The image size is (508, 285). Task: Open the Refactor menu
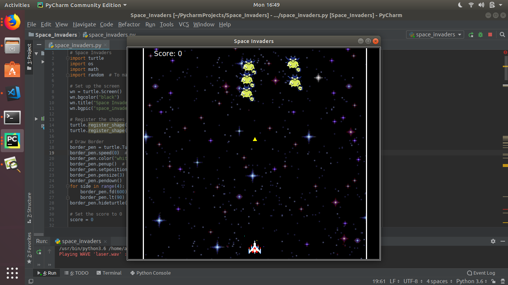coord(129,24)
